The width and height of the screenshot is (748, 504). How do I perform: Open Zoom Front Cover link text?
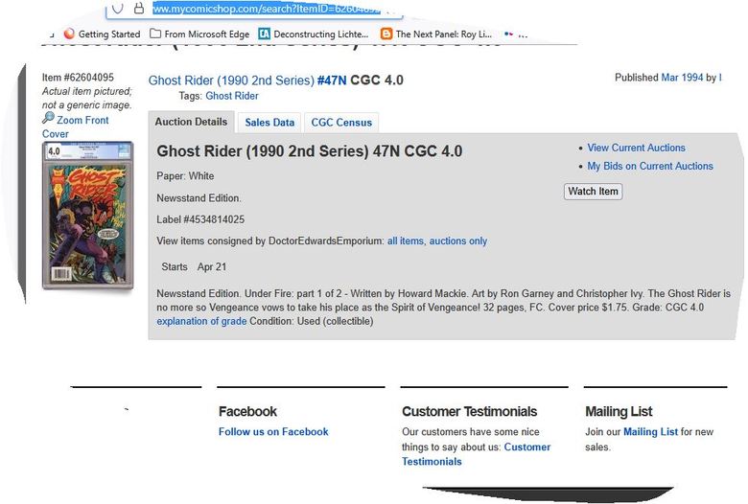[x=82, y=120]
